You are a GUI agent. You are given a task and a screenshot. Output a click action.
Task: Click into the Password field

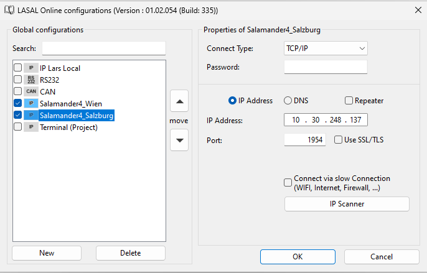pos(326,67)
